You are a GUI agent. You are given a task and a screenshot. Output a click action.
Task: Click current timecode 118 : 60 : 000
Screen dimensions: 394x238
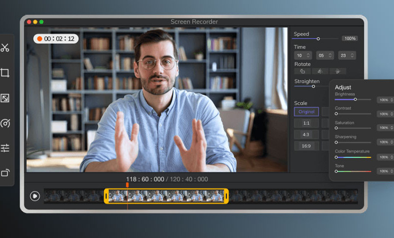[x=145, y=179]
